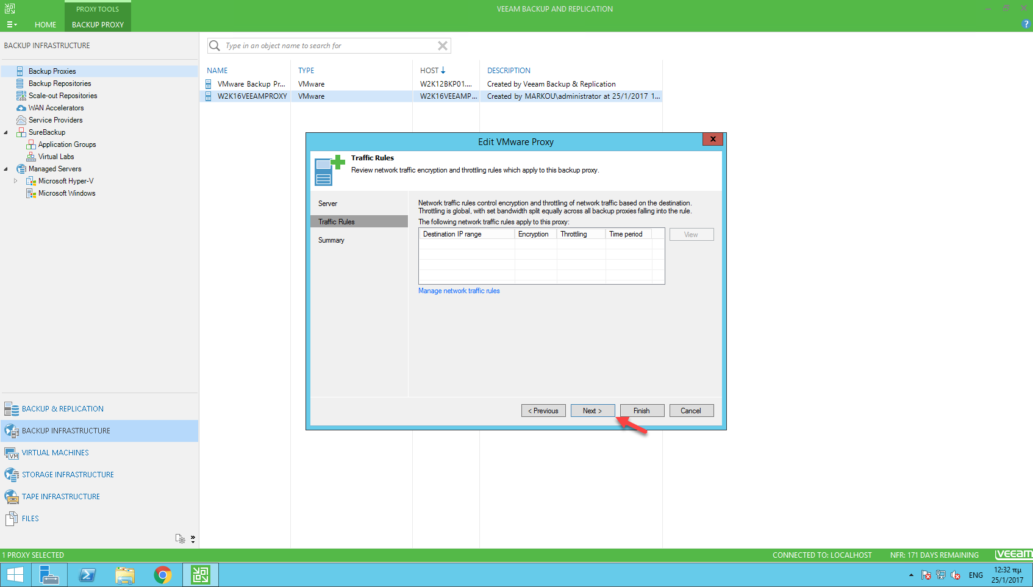Open Google Chrome from the taskbar
Screen dimensions: 1033x587
coord(163,575)
